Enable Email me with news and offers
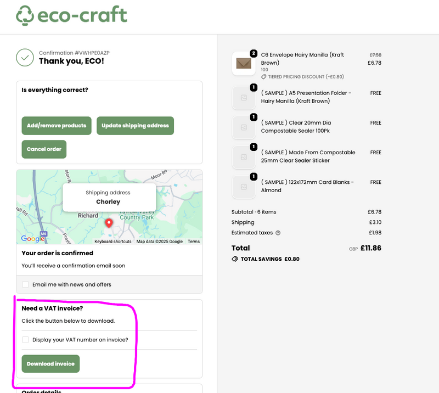 (25, 284)
